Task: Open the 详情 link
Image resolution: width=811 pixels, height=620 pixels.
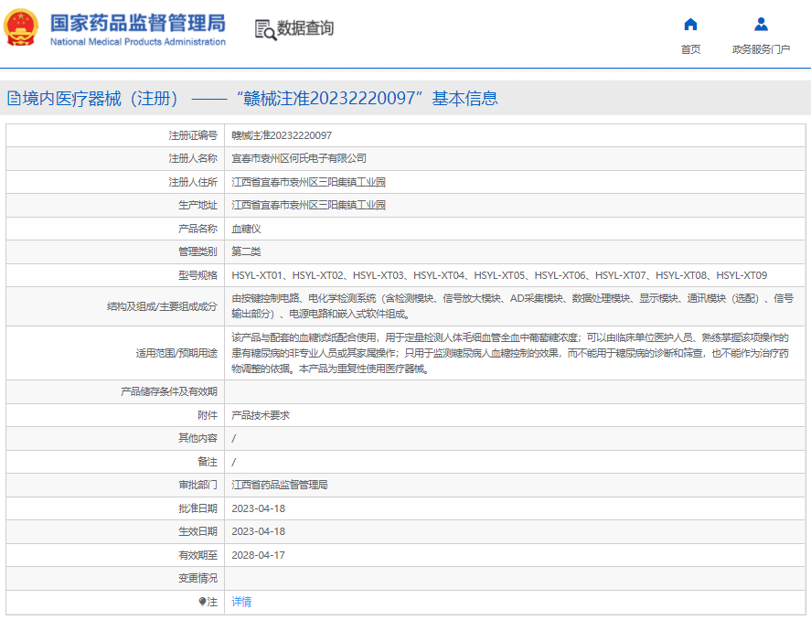Action: tap(241, 602)
